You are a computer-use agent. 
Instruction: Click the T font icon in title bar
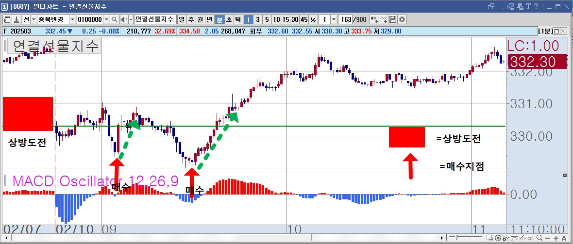[528, 6]
